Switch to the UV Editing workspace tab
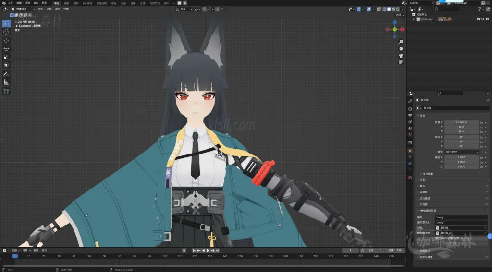Screen dimensions: 492x272 pos(87,3)
